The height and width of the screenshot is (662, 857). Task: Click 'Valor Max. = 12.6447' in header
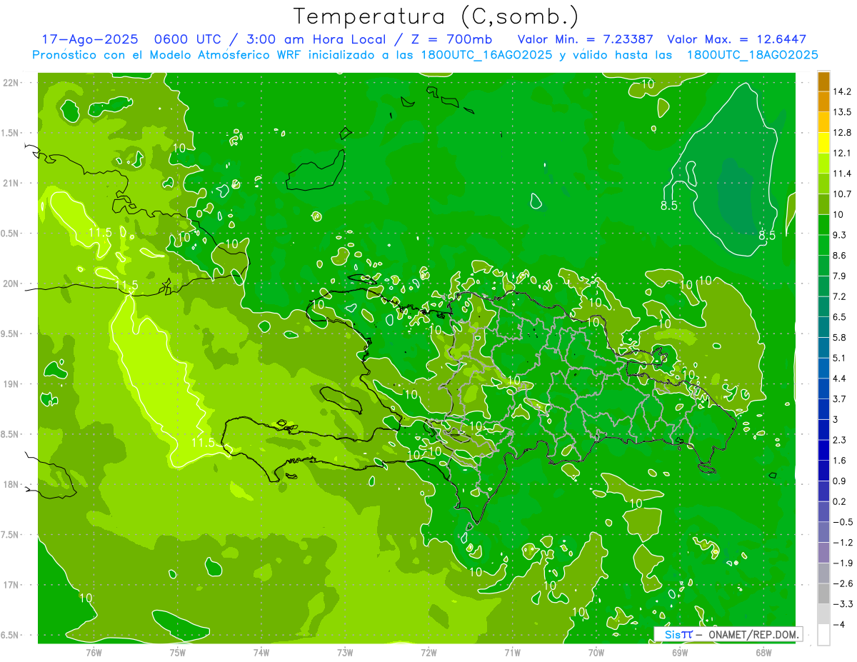pyautogui.click(x=736, y=39)
